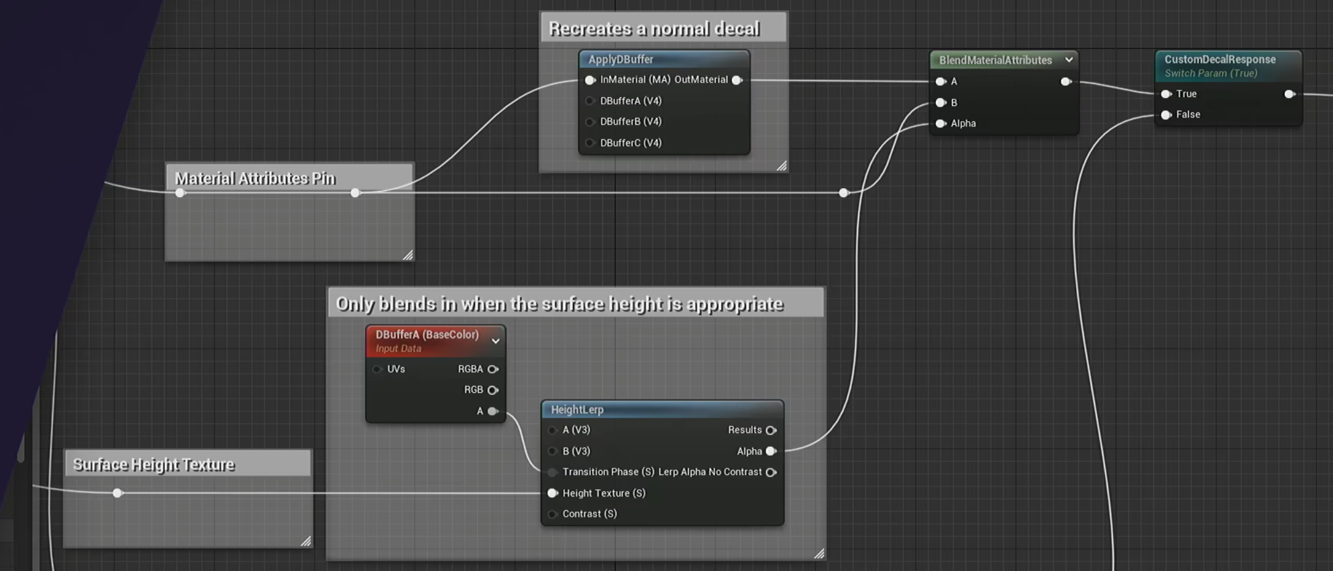Click the False input pin on CustomDecalResponse
Screen dimensions: 1333x571
pyautogui.click(x=1166, y=115)
